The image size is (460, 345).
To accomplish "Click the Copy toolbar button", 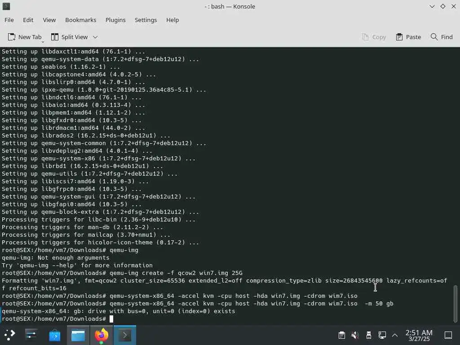I will click(374, 37).
